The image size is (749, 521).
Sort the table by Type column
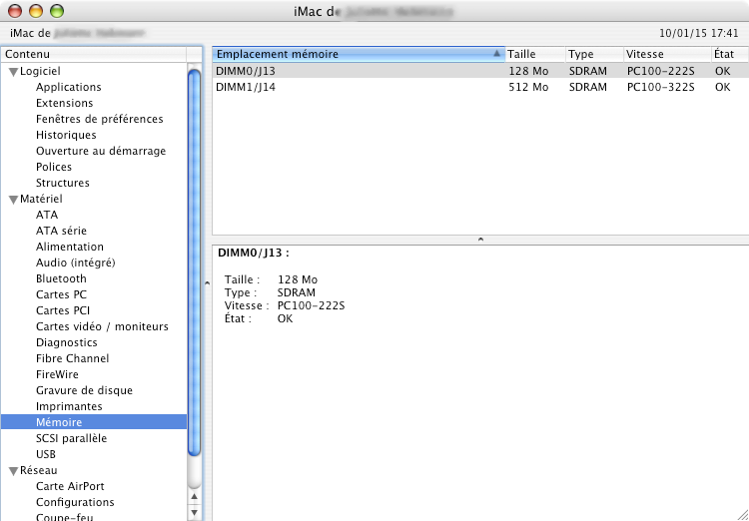point(595,54)
